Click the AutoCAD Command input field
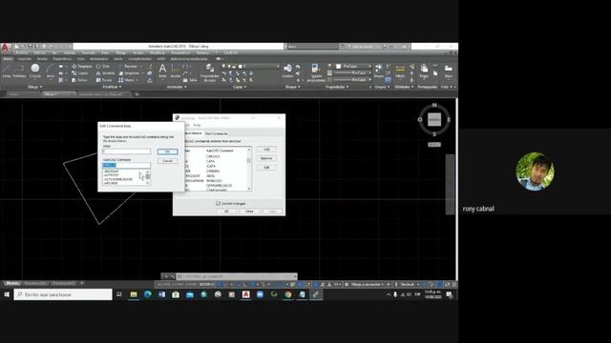The height and width of the screenshot is (343, 611). click(127, 165)
